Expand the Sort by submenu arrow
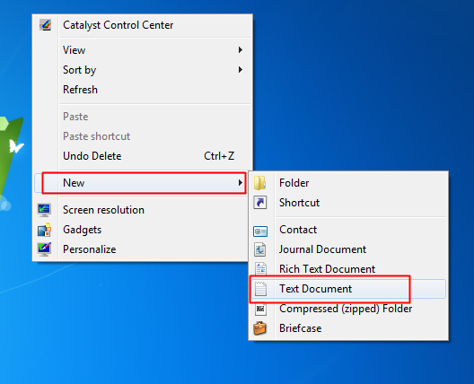Image resolution: width=474 pixels, height=384 pixels. pyautogui.click(x=241, y=70)
